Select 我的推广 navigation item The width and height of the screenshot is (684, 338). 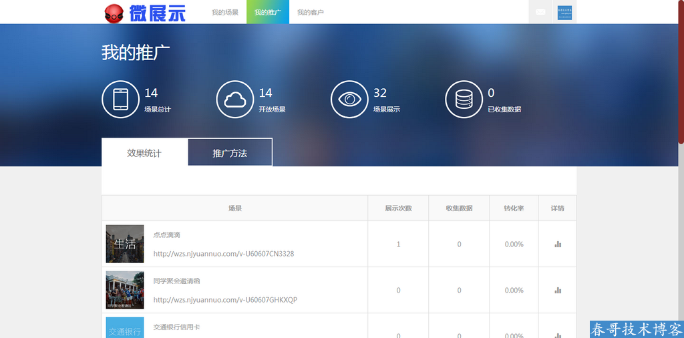tap(268, 12)
